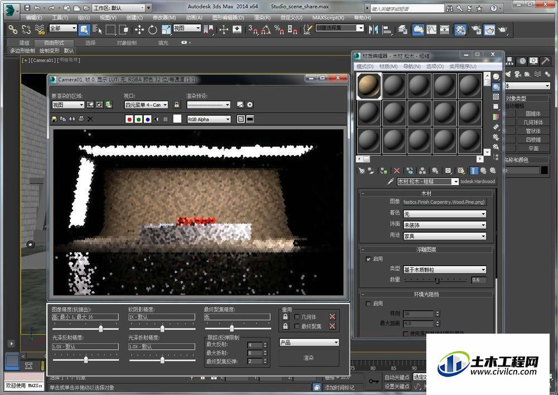Viewport: 558px width, 395px height.
Task: Enable 启用 under 环境光阻挡
Action: pyautogui.click(x=368, y=304)
